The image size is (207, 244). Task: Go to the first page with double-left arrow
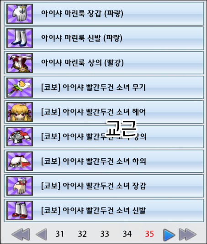coord(21,234)
